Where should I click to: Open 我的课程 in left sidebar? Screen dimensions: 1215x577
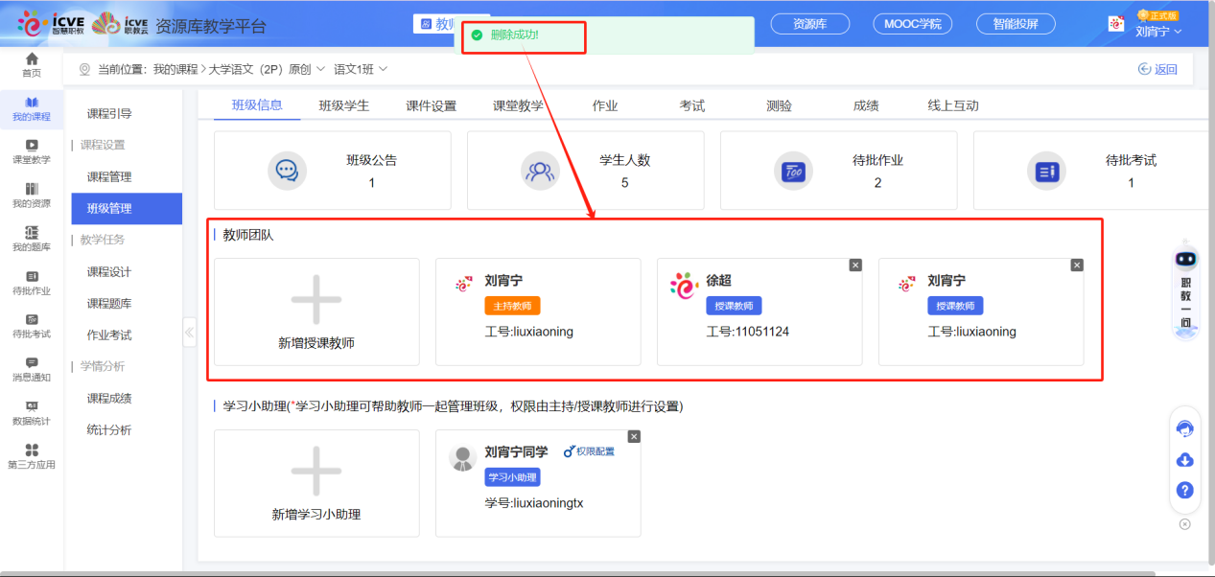32,108
